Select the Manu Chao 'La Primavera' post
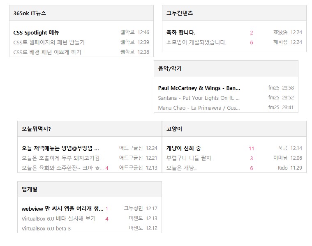312x246 pixels. pos(199,108)
